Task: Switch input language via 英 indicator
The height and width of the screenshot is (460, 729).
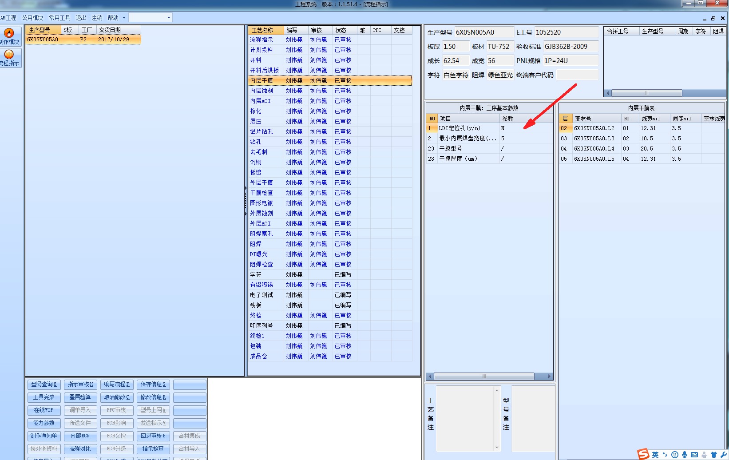Action: click(x=655, y=455)
